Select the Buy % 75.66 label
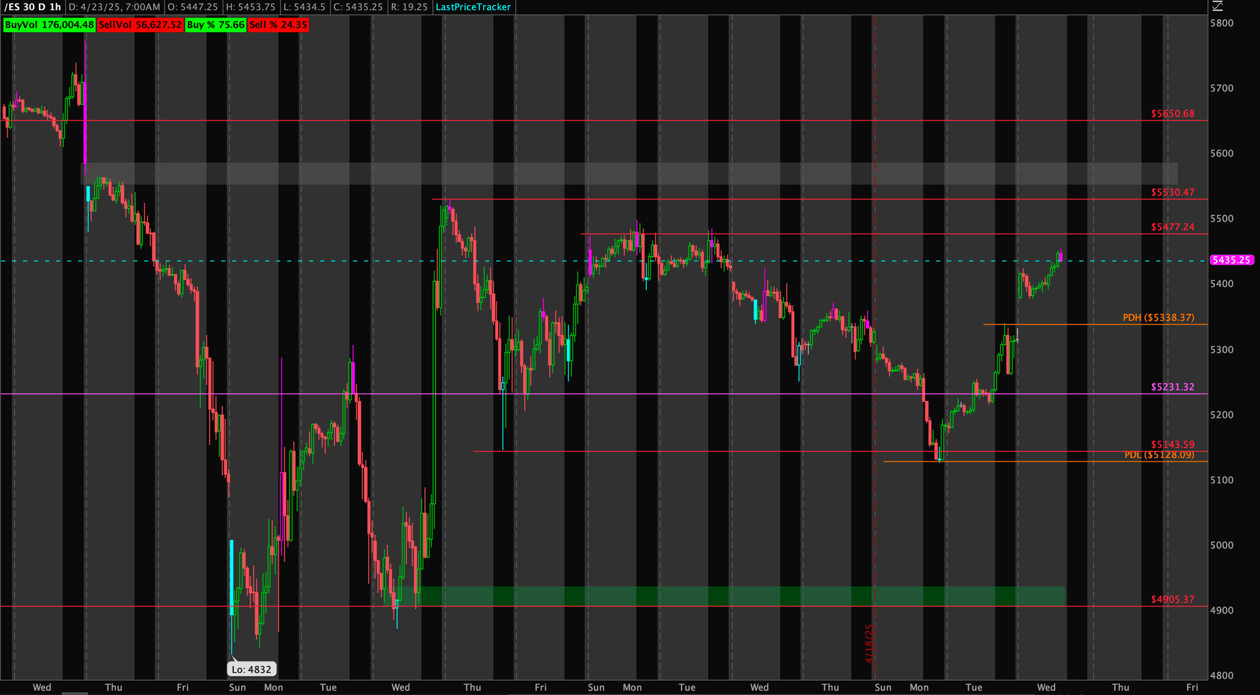 coord(215,25)
